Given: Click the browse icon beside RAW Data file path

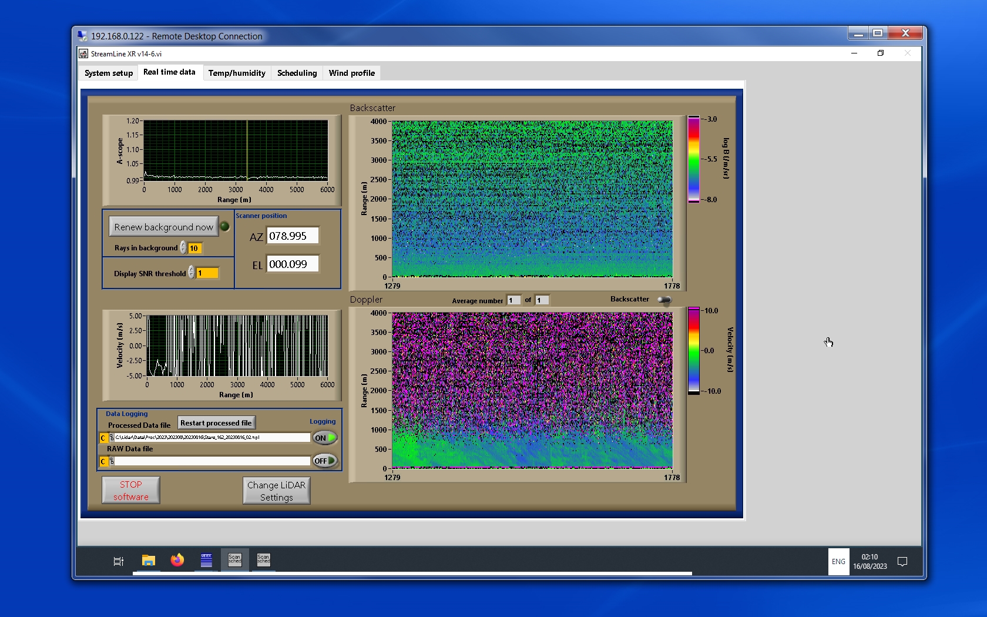Looking at the screenshot, I should pyautogui.click(x=112, y=461).
